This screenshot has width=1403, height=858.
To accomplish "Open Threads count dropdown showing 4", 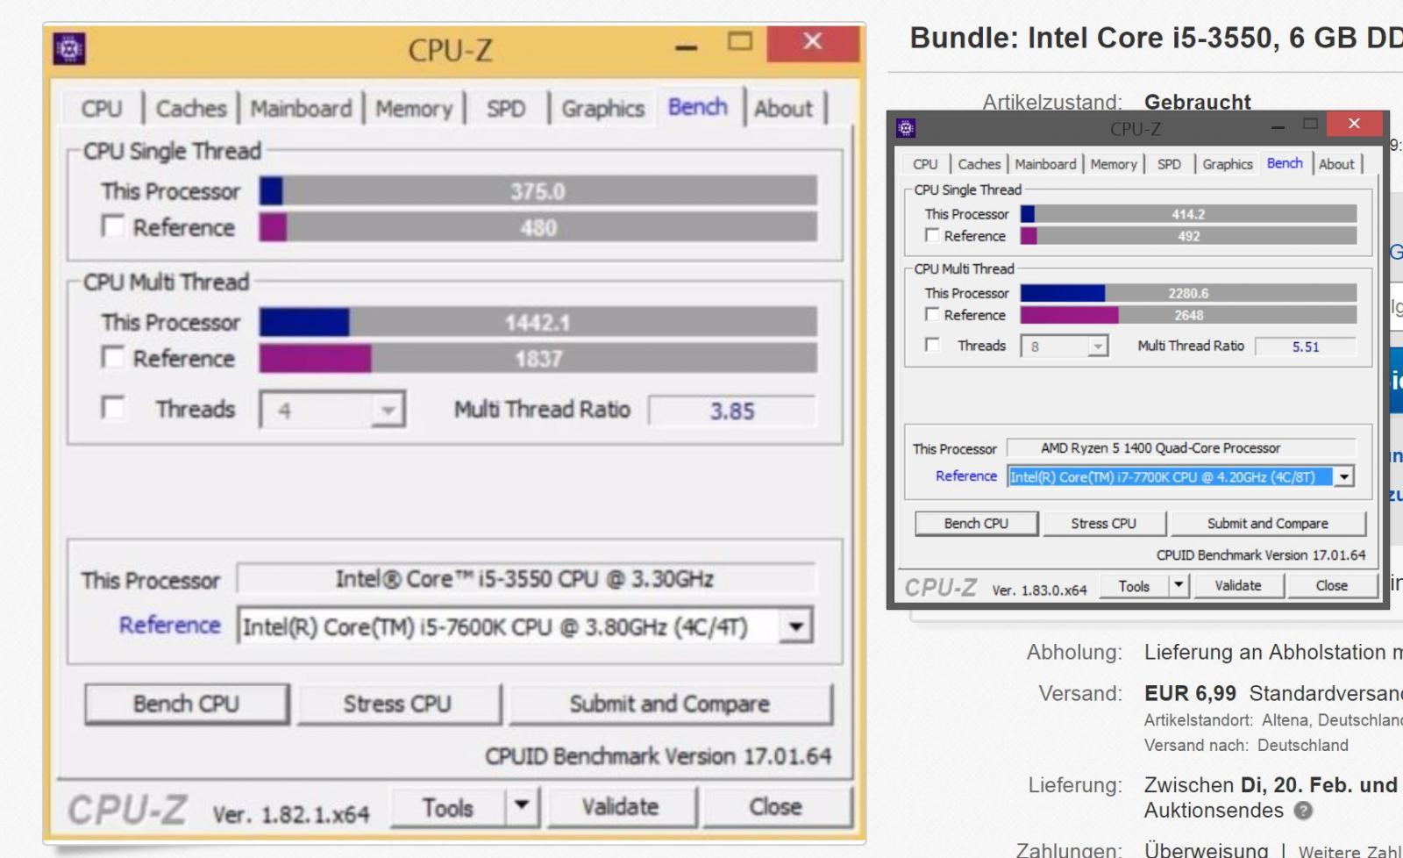I will click(332, 410).
